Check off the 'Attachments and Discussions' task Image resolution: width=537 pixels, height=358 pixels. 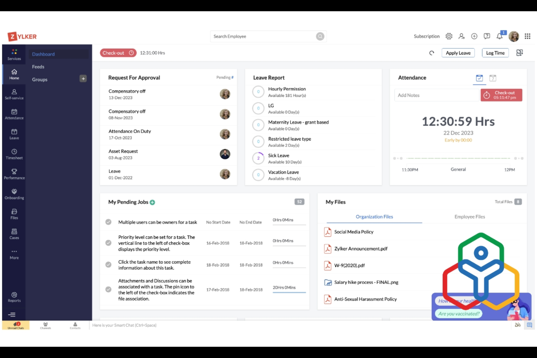(108, 289)
